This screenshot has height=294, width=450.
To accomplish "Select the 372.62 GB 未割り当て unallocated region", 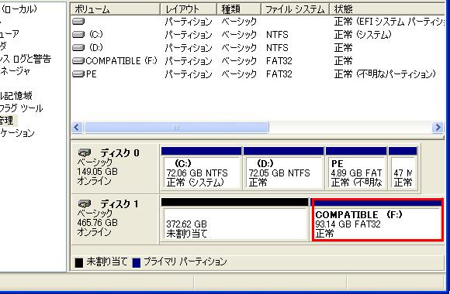I will coord(234,220).
